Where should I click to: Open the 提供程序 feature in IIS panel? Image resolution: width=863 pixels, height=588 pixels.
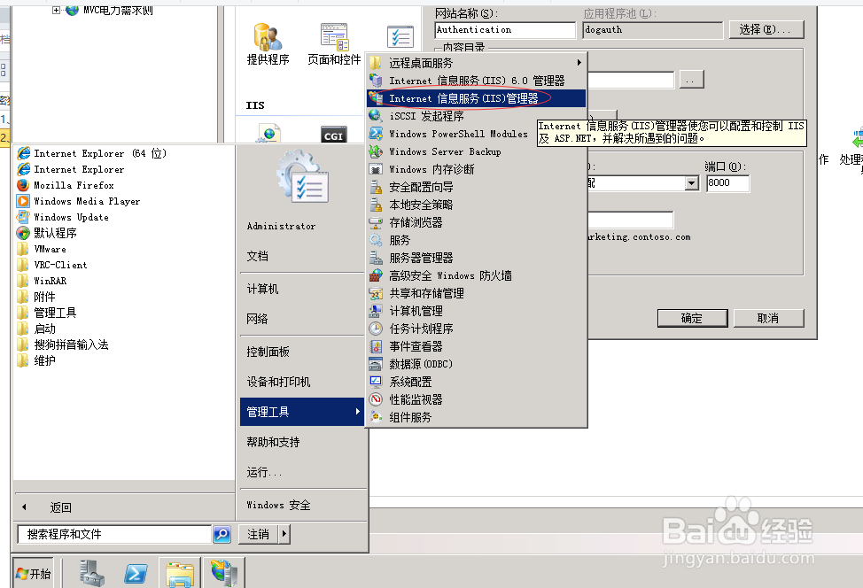(265, 44)
